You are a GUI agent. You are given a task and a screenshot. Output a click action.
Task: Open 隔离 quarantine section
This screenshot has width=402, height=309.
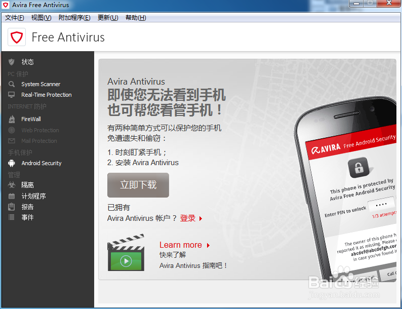27,185
